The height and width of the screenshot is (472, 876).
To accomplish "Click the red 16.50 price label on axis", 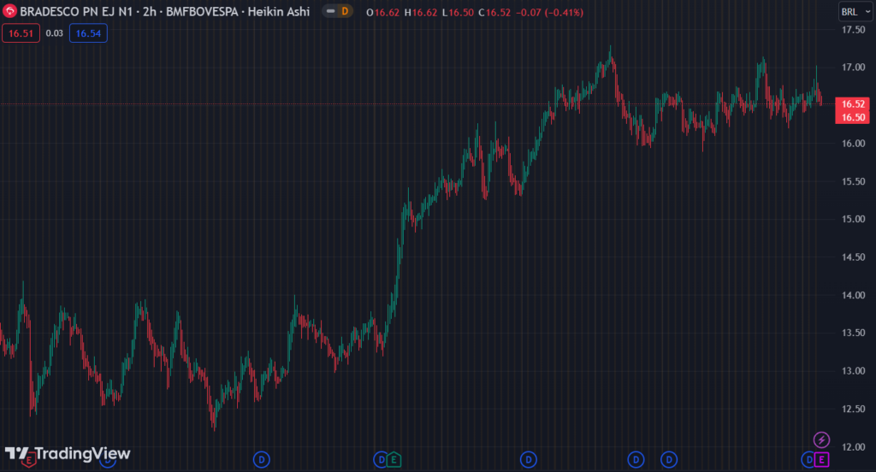I will point(853,117).
